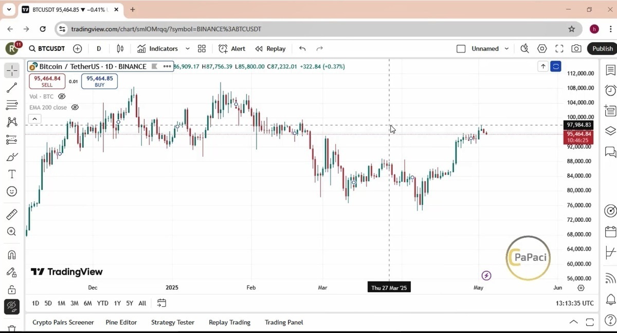Open the Trading Panel tab

pos(284,322)
